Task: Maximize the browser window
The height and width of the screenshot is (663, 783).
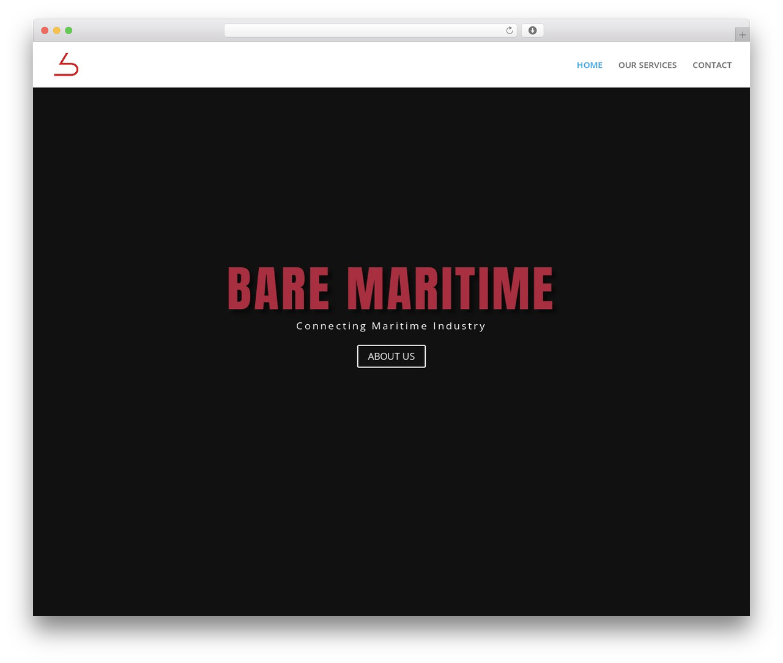Action: point(69,31)
